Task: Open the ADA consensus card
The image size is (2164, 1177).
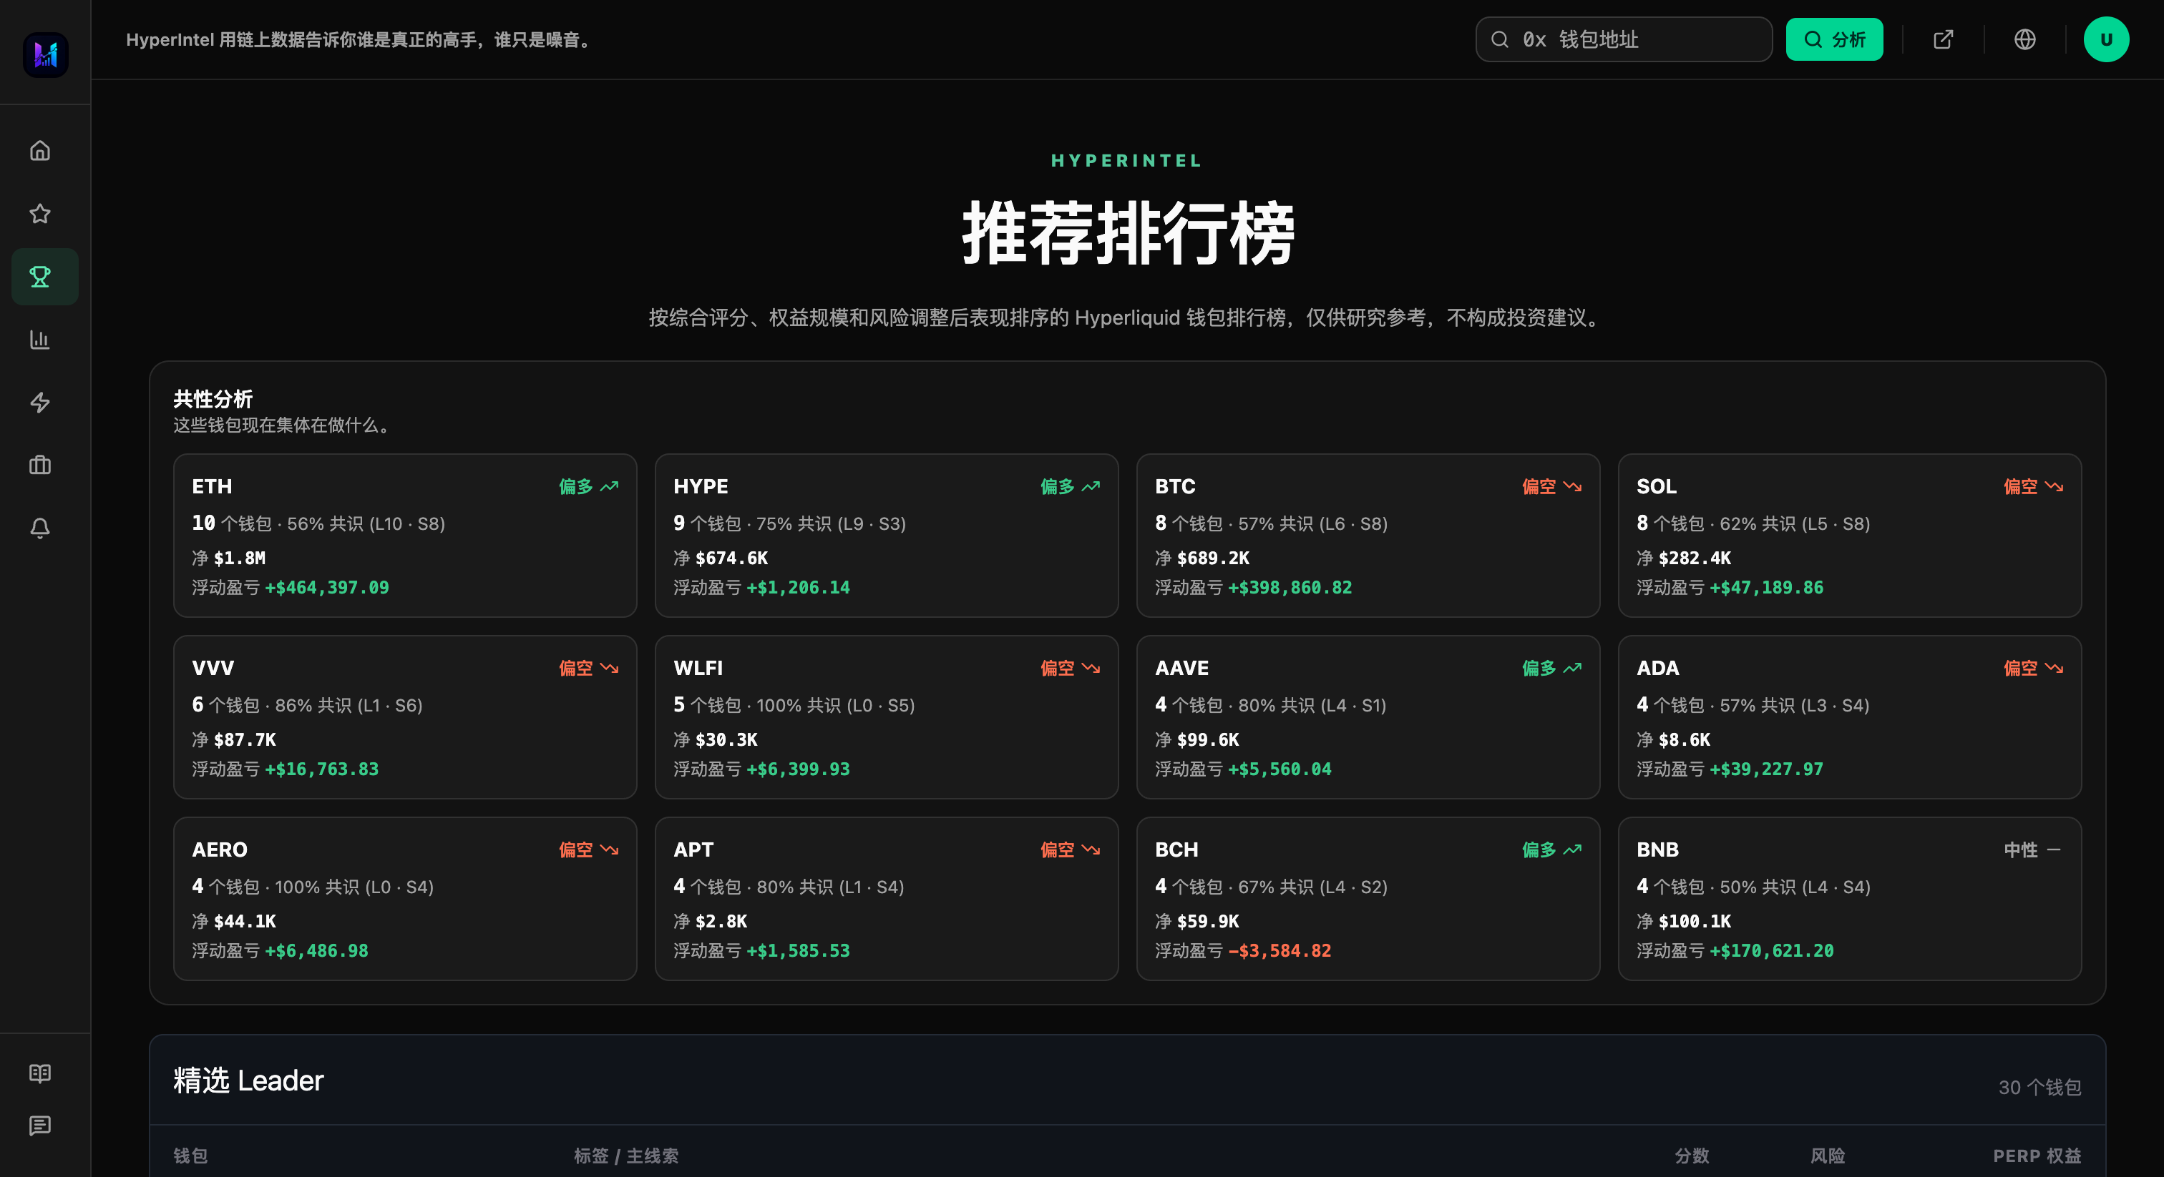Action: pos(1849,717)
